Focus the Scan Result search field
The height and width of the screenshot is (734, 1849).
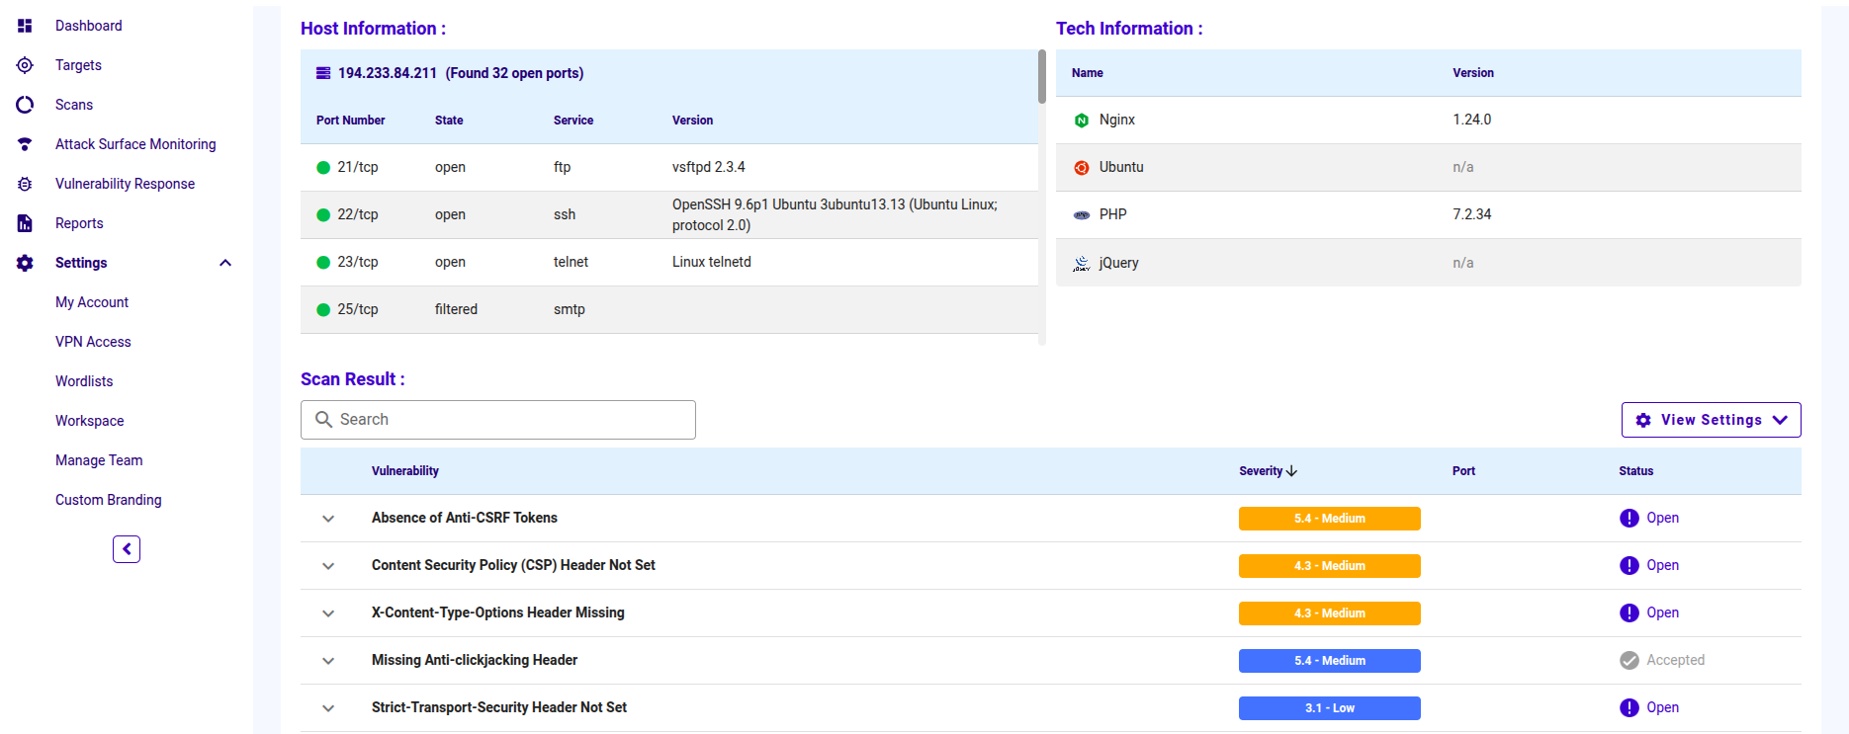pyautogui.click(x=498, y=420)
